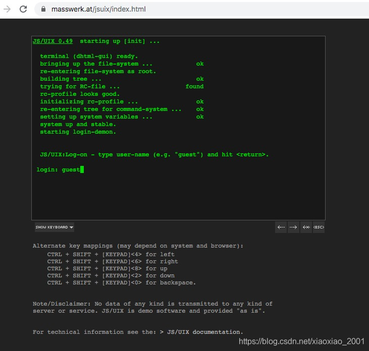This screenshot has height=351, width=369.
Task: Click the '[KEYPAD]<4> for left' line
Action: click(x=111, y=254)
